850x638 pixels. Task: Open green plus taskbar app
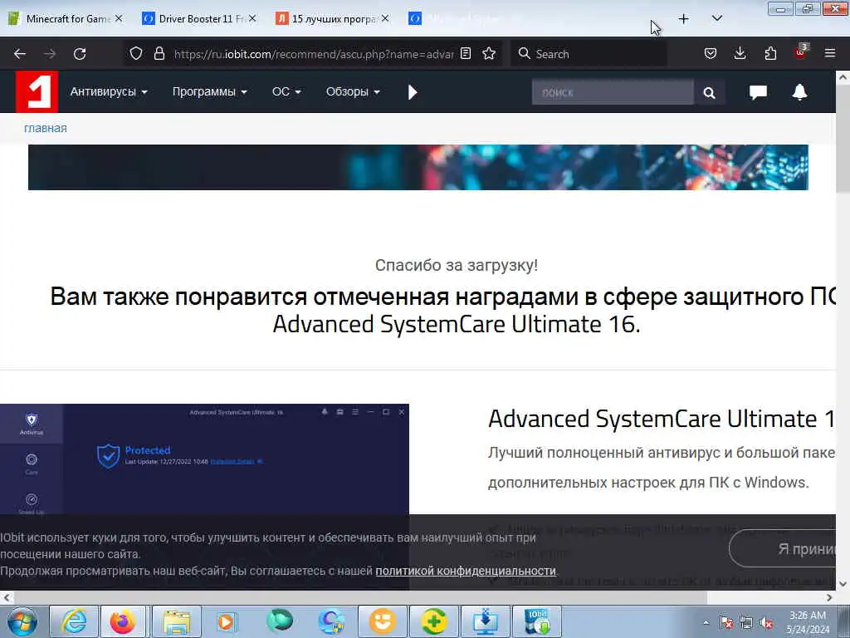pos(433,621)
